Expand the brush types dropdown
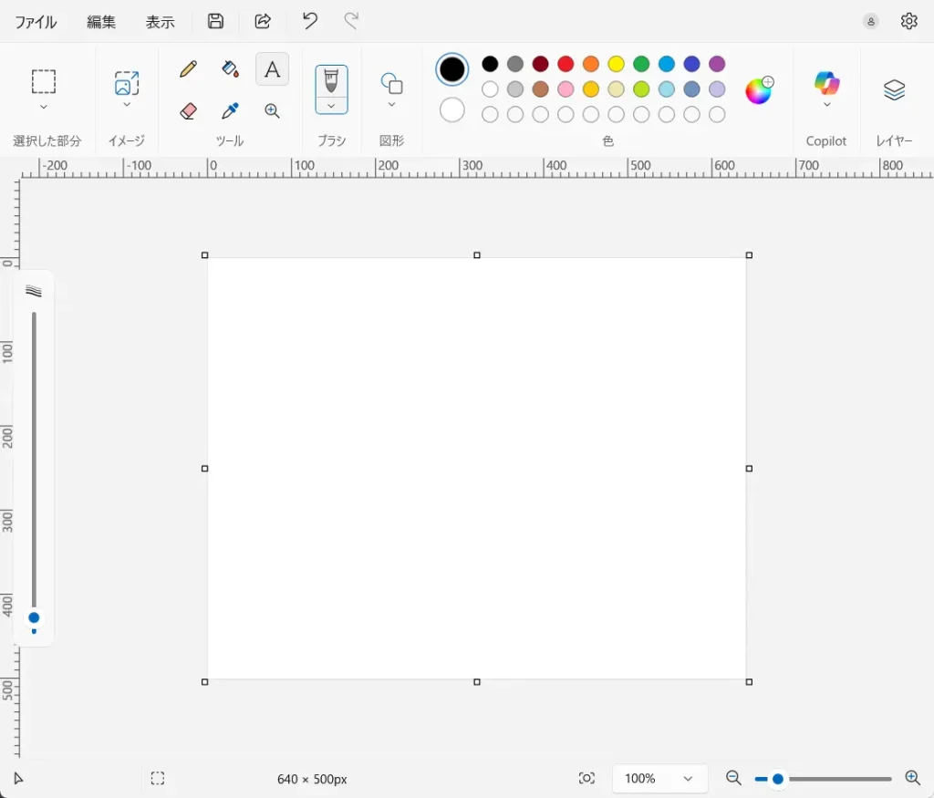 click(331, 106)
